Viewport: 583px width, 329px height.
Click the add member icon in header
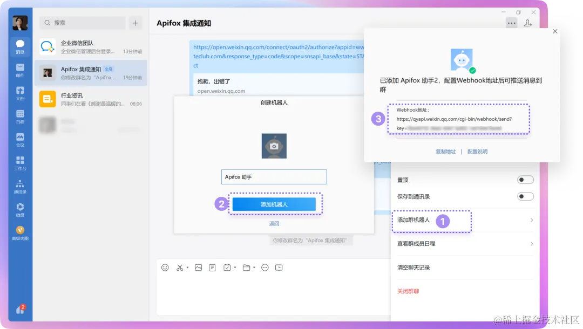tap(528, 23)
